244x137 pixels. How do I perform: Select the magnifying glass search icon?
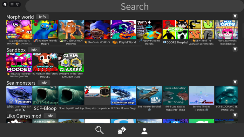(x=99, y=130)
